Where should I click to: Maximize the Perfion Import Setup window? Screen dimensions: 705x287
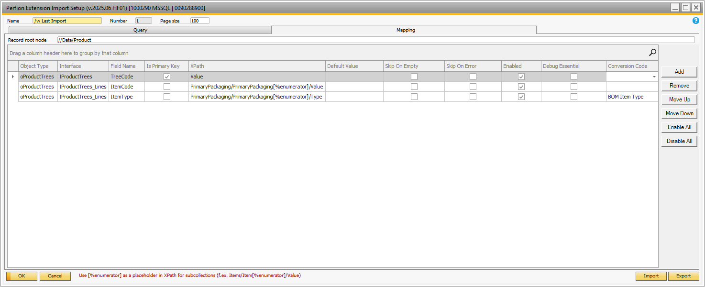click(685, 8)
